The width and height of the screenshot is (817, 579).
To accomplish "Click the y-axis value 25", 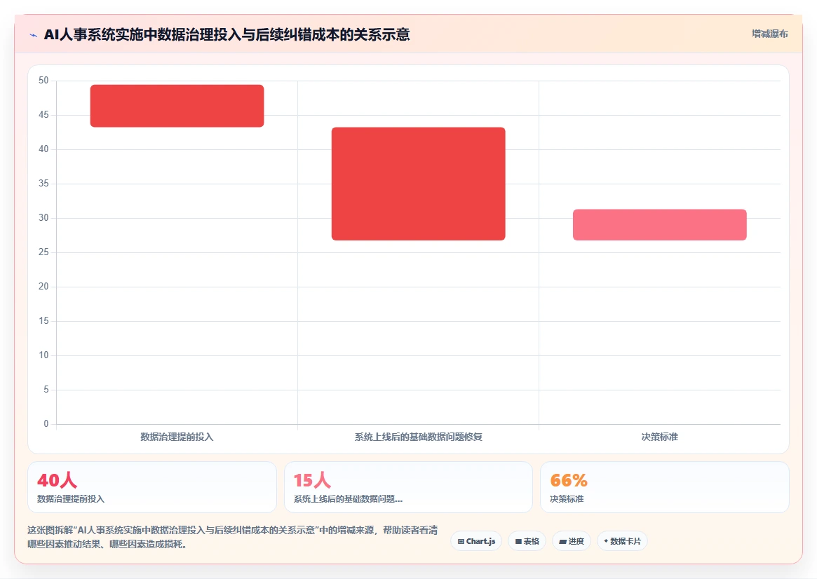I will click(43, 252).
